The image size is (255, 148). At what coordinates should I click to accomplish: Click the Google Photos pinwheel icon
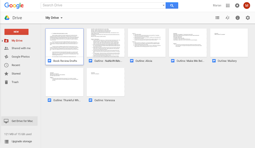click(6, 57)
